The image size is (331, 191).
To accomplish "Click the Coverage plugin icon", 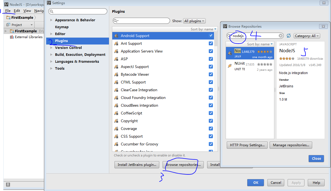I will pos(116,129).
